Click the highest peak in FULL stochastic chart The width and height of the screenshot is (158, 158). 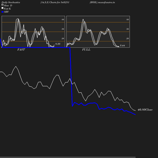coord(83,19)
